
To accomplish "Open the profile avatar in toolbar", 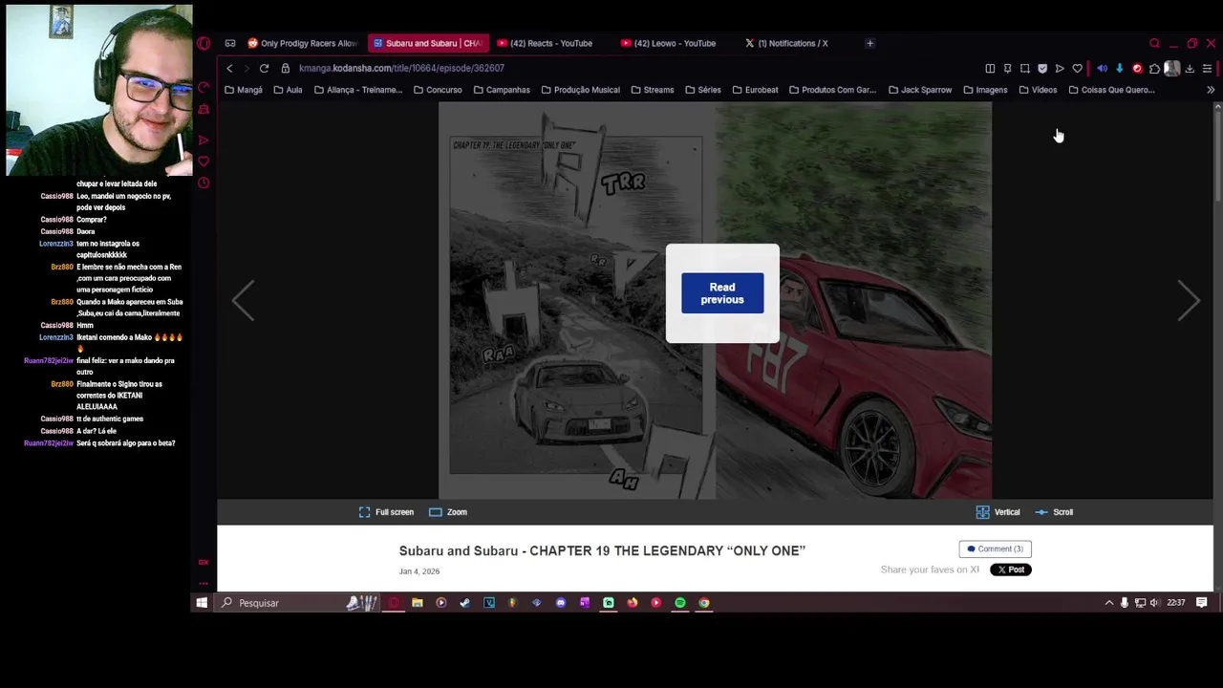I will coord(1172,68).
